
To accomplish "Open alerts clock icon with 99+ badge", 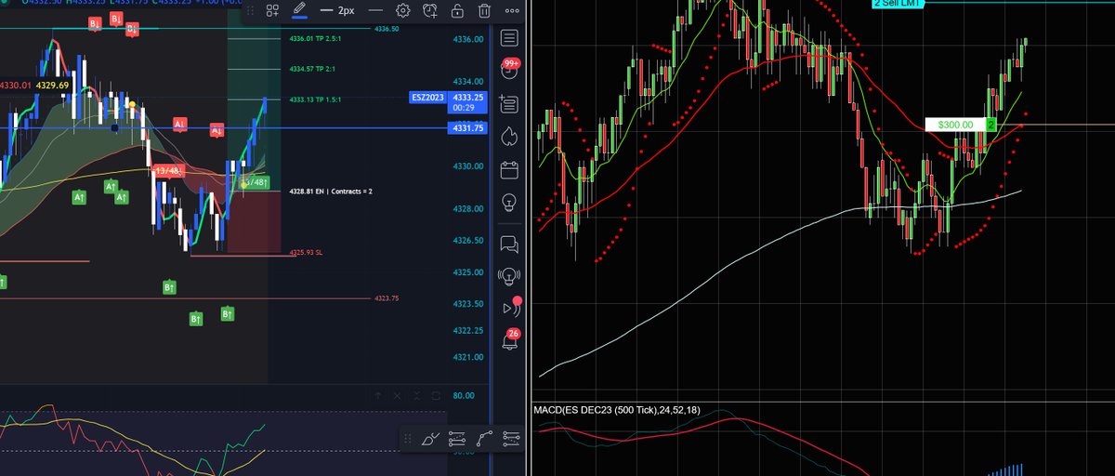I will pyautogui.click(x=509, y=70).
